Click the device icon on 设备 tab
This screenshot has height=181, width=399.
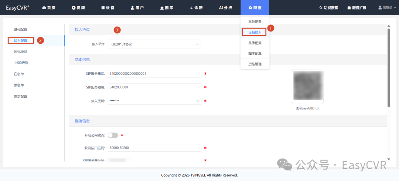click(x=103, y=8)
